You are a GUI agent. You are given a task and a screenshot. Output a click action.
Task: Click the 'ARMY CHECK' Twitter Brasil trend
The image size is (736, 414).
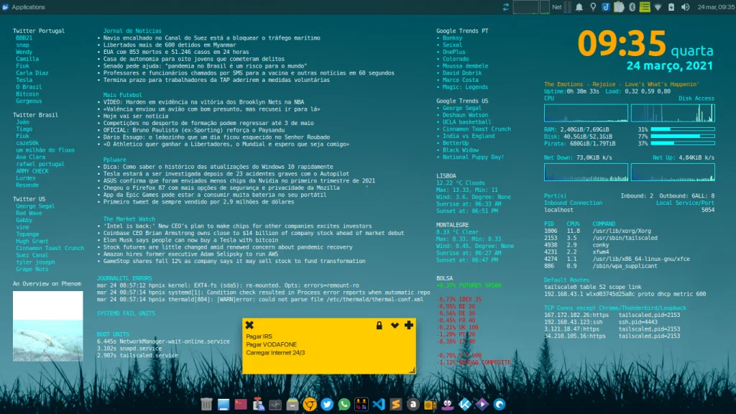click(x=32, y=171)
